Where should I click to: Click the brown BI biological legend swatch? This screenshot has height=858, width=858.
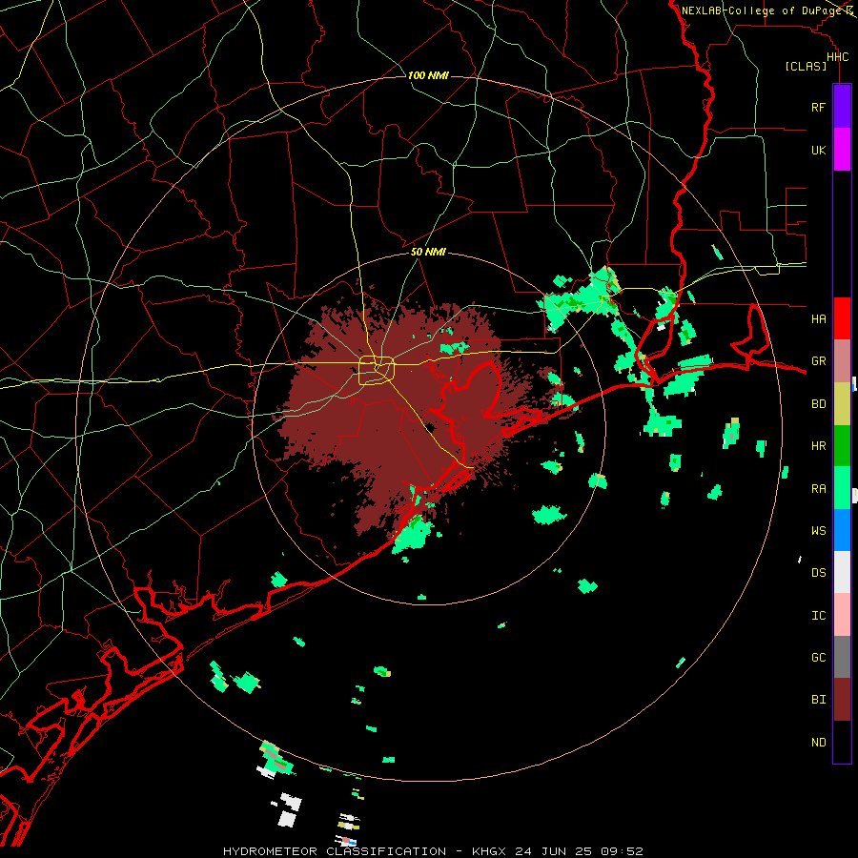pos(842,700)
